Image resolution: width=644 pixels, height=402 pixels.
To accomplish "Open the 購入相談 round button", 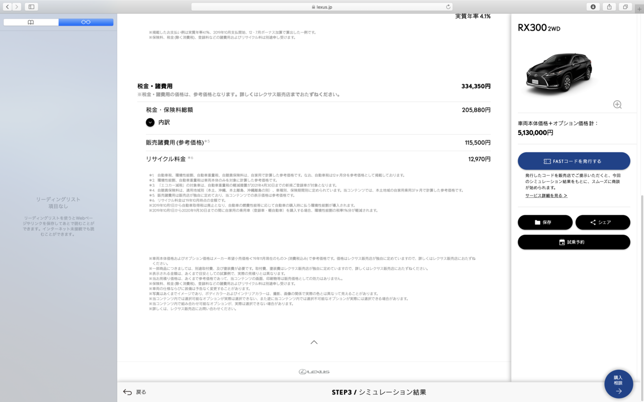I will pyautogui.click(x=618, y=384).
